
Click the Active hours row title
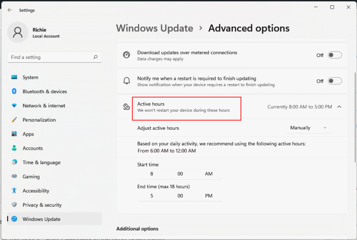pos(151,104)
